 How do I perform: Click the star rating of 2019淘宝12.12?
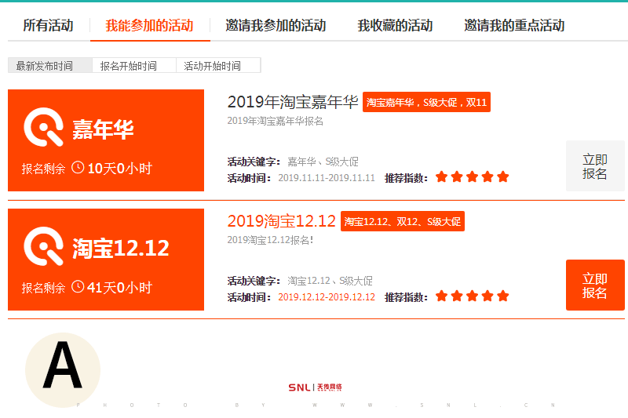[473, 296]
